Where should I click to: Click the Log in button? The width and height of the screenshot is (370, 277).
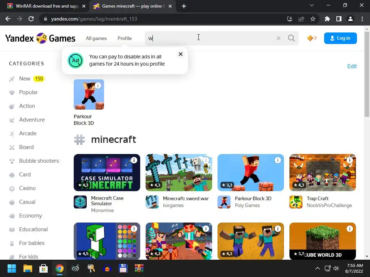point(340,38)
